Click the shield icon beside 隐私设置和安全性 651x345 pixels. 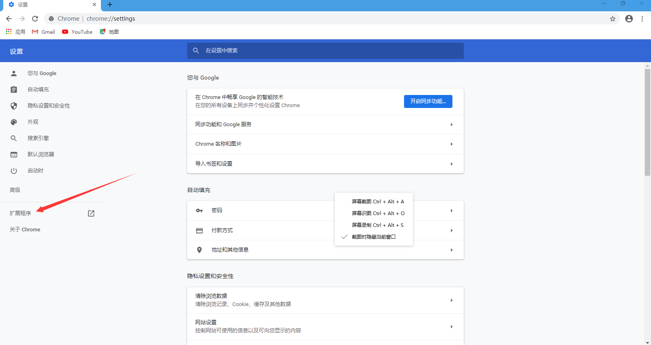coord(14,106)
